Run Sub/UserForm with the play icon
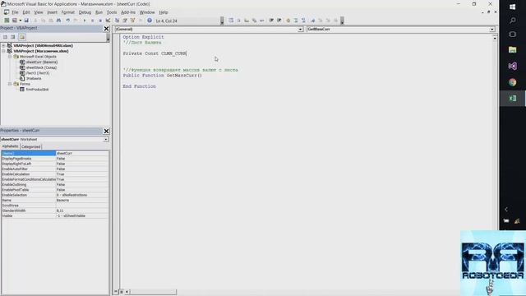The width and height of the screenshot is (526, 296). tap(85, 21)
